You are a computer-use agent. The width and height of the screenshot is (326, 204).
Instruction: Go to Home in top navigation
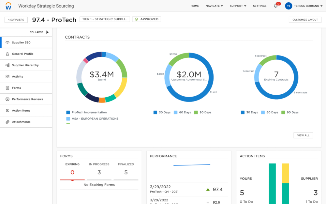click(195, 6)
